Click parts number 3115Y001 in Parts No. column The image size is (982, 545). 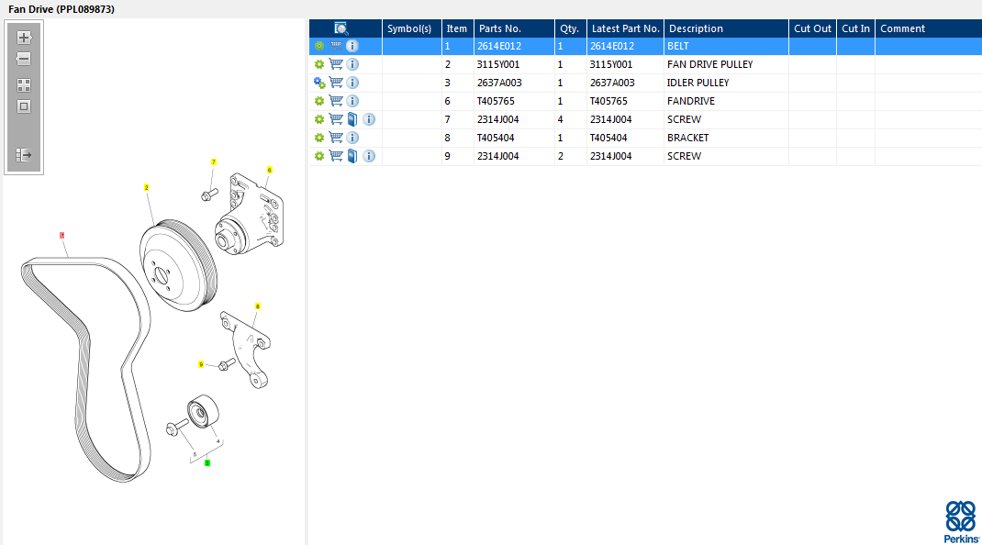[x=498, y=64]
